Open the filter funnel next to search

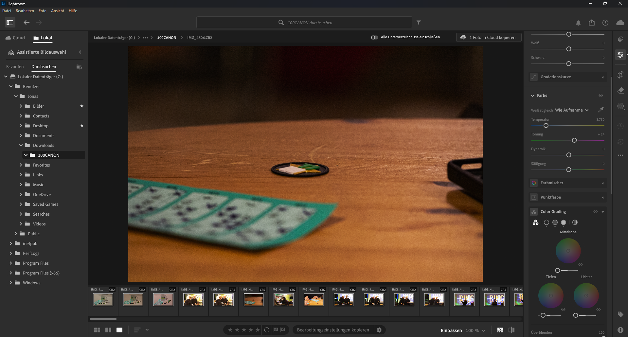point(419,23)
